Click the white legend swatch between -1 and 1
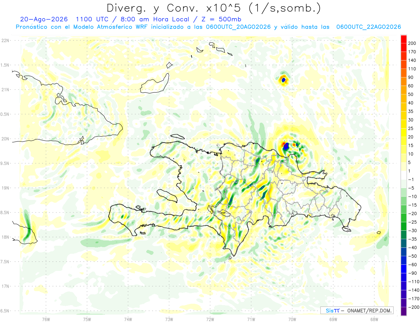The height and width of the screenshot is (324, 420). [x=404, y=175]
